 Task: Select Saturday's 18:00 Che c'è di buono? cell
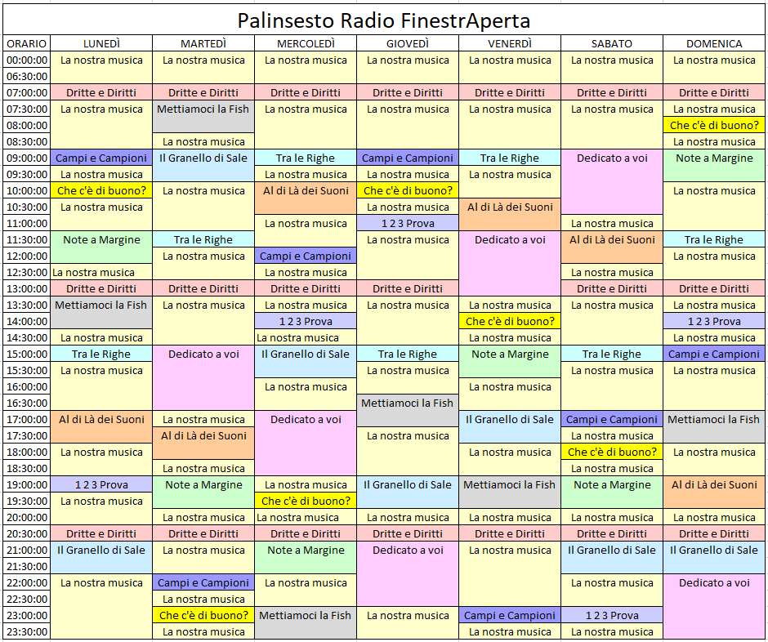pyautogui.click(x=612, y=452)
